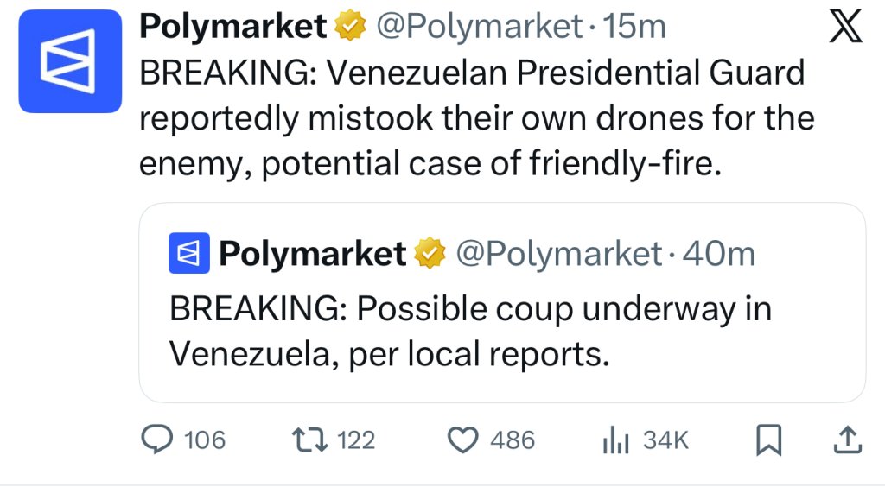Click the 486 likes count
Image resolution: width=885 pixels, height=487 pixels.
[x=513, y=440]
